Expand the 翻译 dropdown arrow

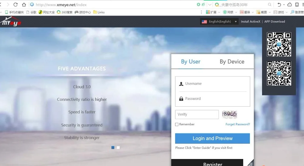(x=253, y=12)
